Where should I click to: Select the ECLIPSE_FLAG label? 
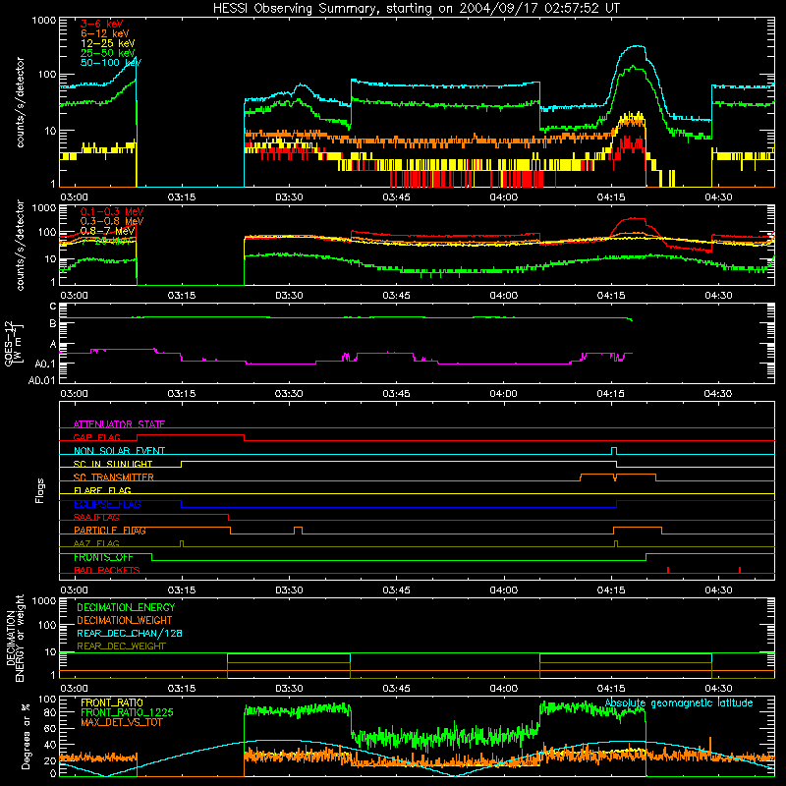click(x=107, y=504)
